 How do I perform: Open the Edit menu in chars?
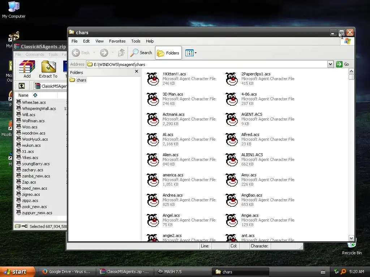86,41
